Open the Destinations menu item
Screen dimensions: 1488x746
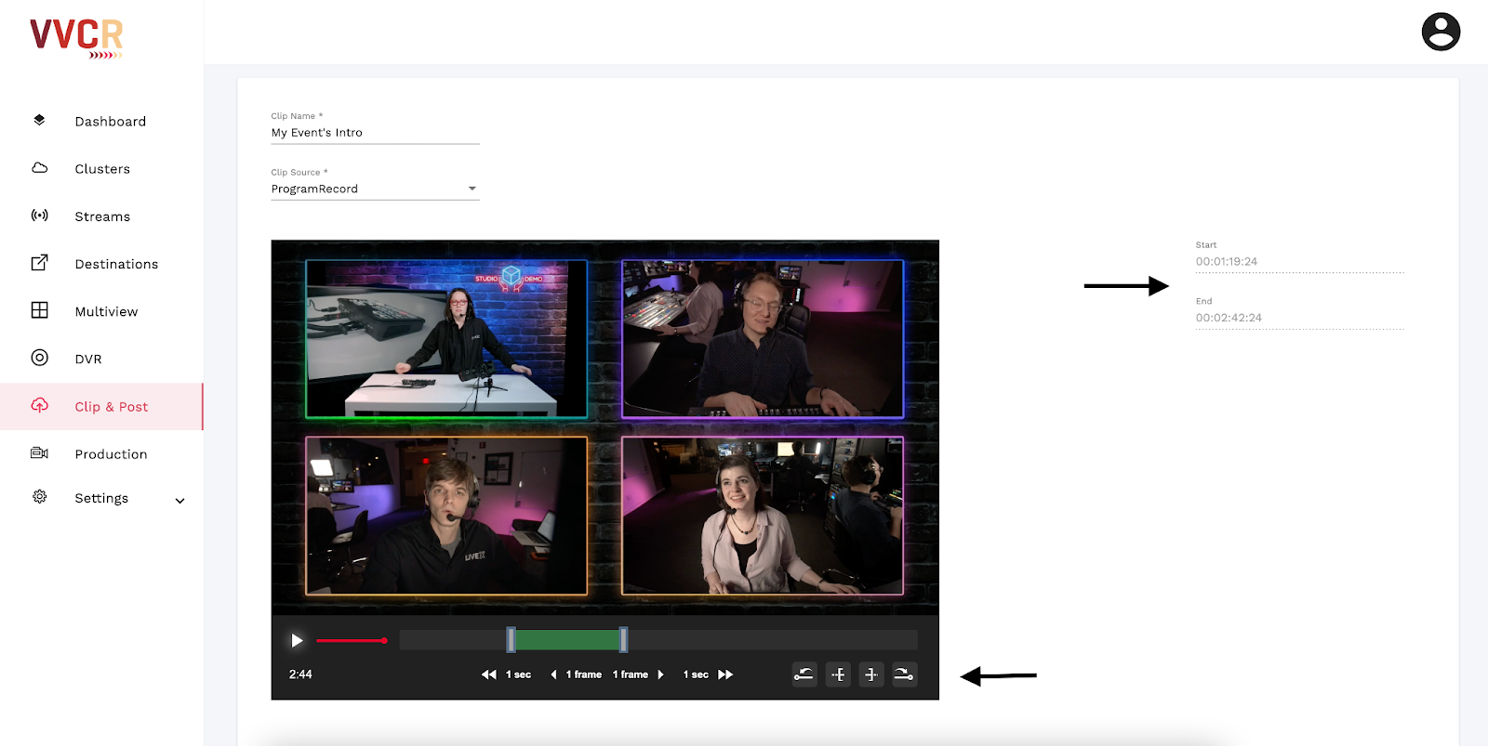(x=116, y=264)
